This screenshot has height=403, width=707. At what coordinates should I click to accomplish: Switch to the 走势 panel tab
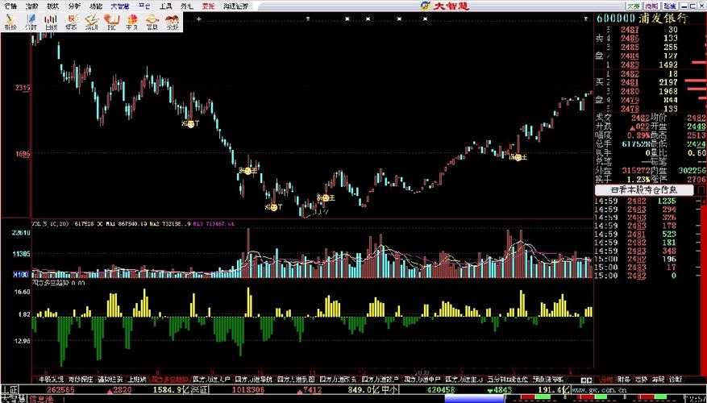[x=640, y=380]
